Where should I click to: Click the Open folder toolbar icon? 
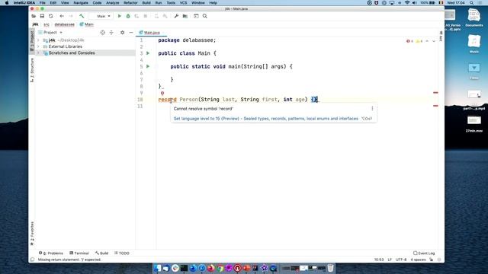tap(34, 16)
